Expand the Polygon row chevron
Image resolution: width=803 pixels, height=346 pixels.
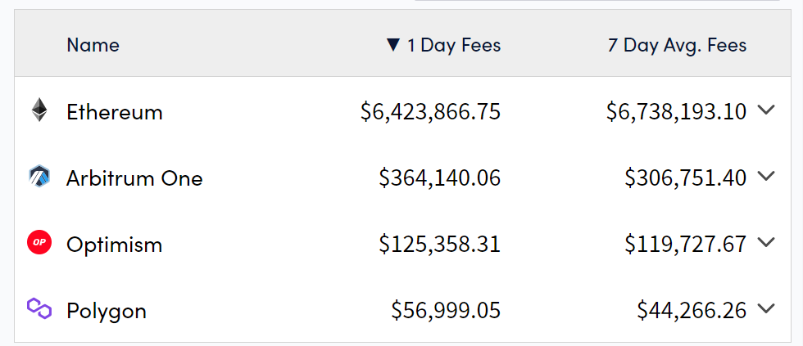pyautogui.click(x=766, y=308)
